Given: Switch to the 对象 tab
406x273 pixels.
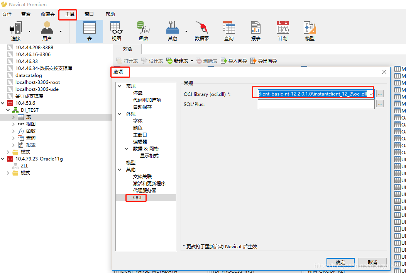Looking at the screenshot, I should [x=128, y=49].
